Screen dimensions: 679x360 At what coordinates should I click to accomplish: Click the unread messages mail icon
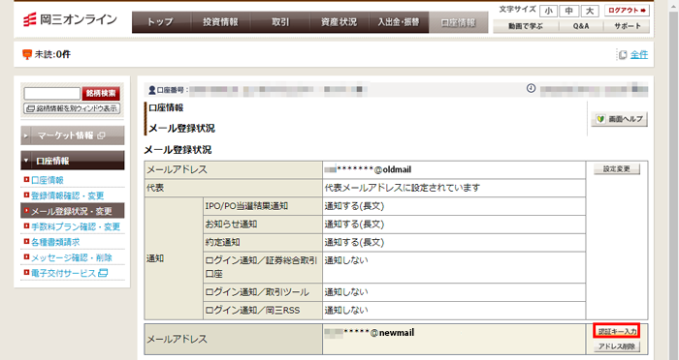coord(27,54)
